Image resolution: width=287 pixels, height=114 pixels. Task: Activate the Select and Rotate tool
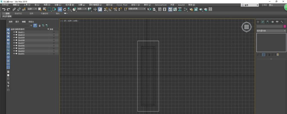pos(65,9)
